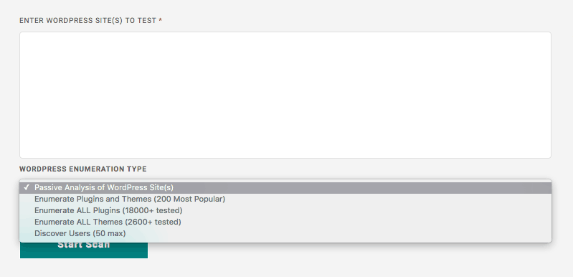Click the highlighted row in the enumeration list
This screenshot has width=573, height=277.
pos(285,187)
